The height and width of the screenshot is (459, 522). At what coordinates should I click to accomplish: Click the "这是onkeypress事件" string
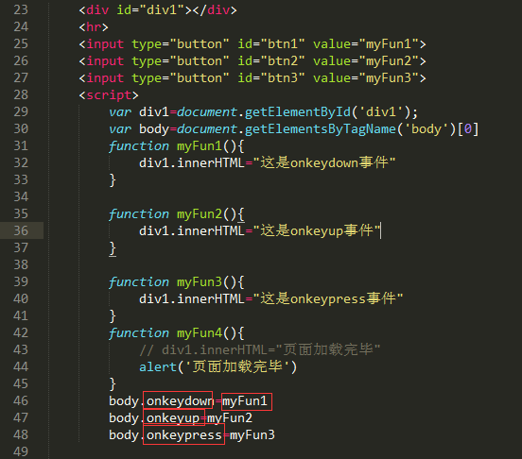pos(328,298)
